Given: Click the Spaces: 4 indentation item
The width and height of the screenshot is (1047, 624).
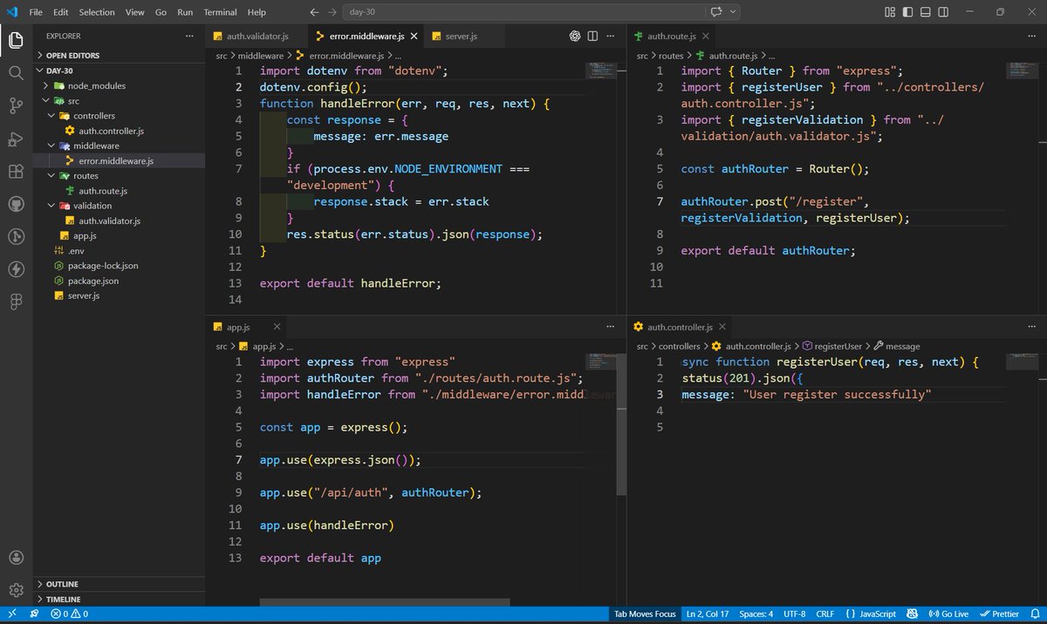Looking at the screenshot, I should [756, 614].
